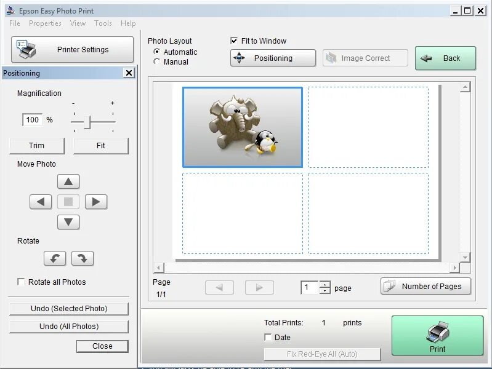Move photo up arrow
492x369 pixels.
click(x=68, y=181)
